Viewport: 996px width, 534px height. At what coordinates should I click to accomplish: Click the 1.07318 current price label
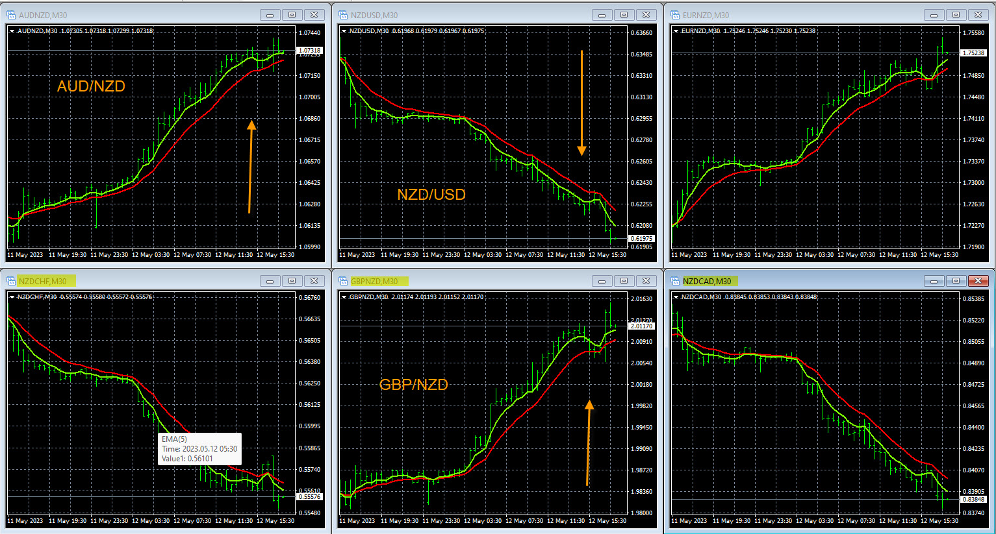(x=309, y=51)
